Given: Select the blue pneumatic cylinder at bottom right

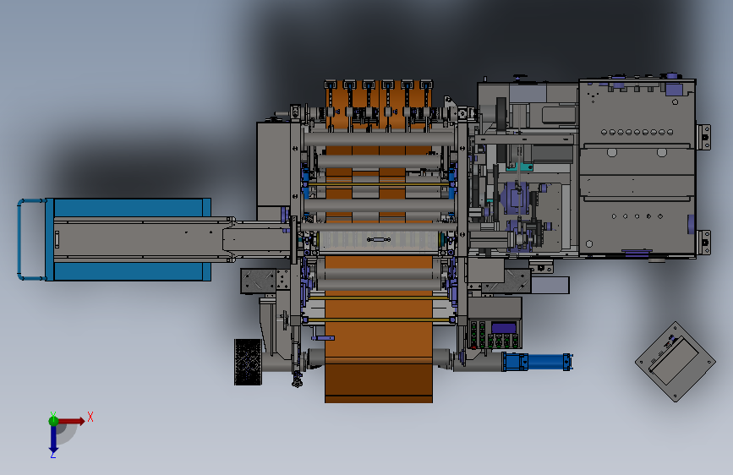Looking at the screenshot, I should (x=537, y=363).
